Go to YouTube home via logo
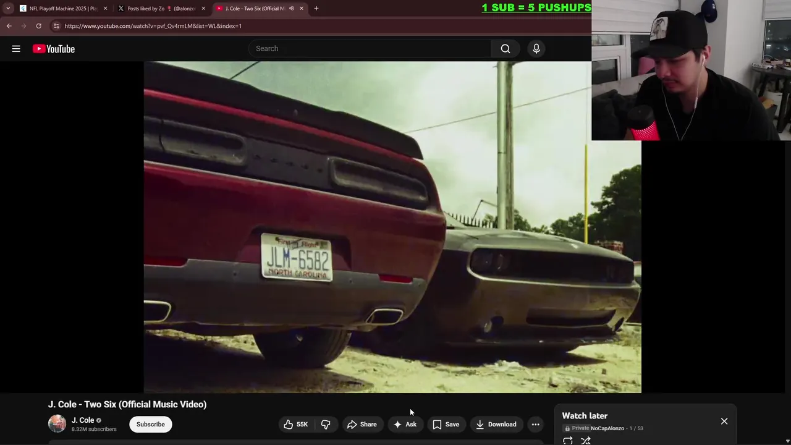The image size is (791, 445). (54, 49)
